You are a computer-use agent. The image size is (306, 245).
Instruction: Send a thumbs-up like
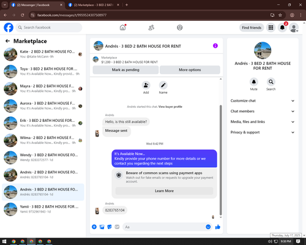[218, 227]
